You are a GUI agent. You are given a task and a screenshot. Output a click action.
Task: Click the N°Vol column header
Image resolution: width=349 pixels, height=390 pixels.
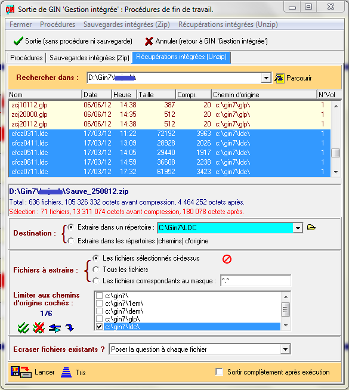(x=329, y=95)
